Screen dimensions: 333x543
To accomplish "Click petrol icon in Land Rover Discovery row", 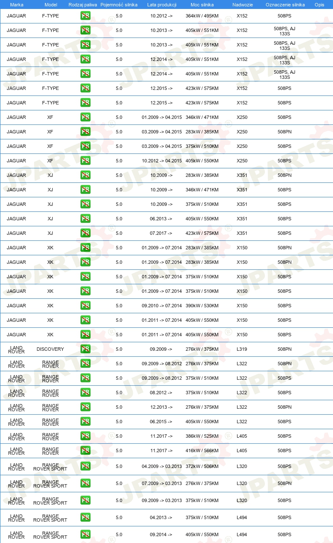I will coord(85,349).
